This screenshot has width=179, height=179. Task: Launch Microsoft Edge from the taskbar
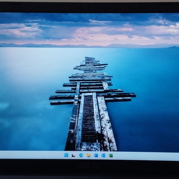click(x=81, y=155)
